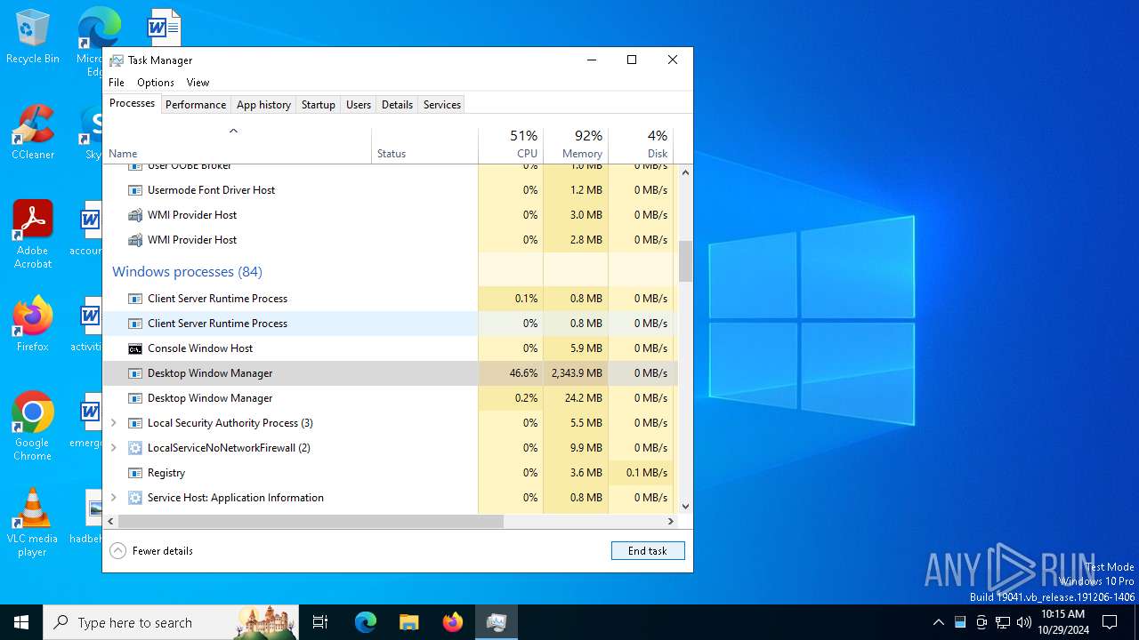Screen dimensions: 1139x640
Task: Select Client Server Runtime Process at 0.1%
Action: (391, 299)
